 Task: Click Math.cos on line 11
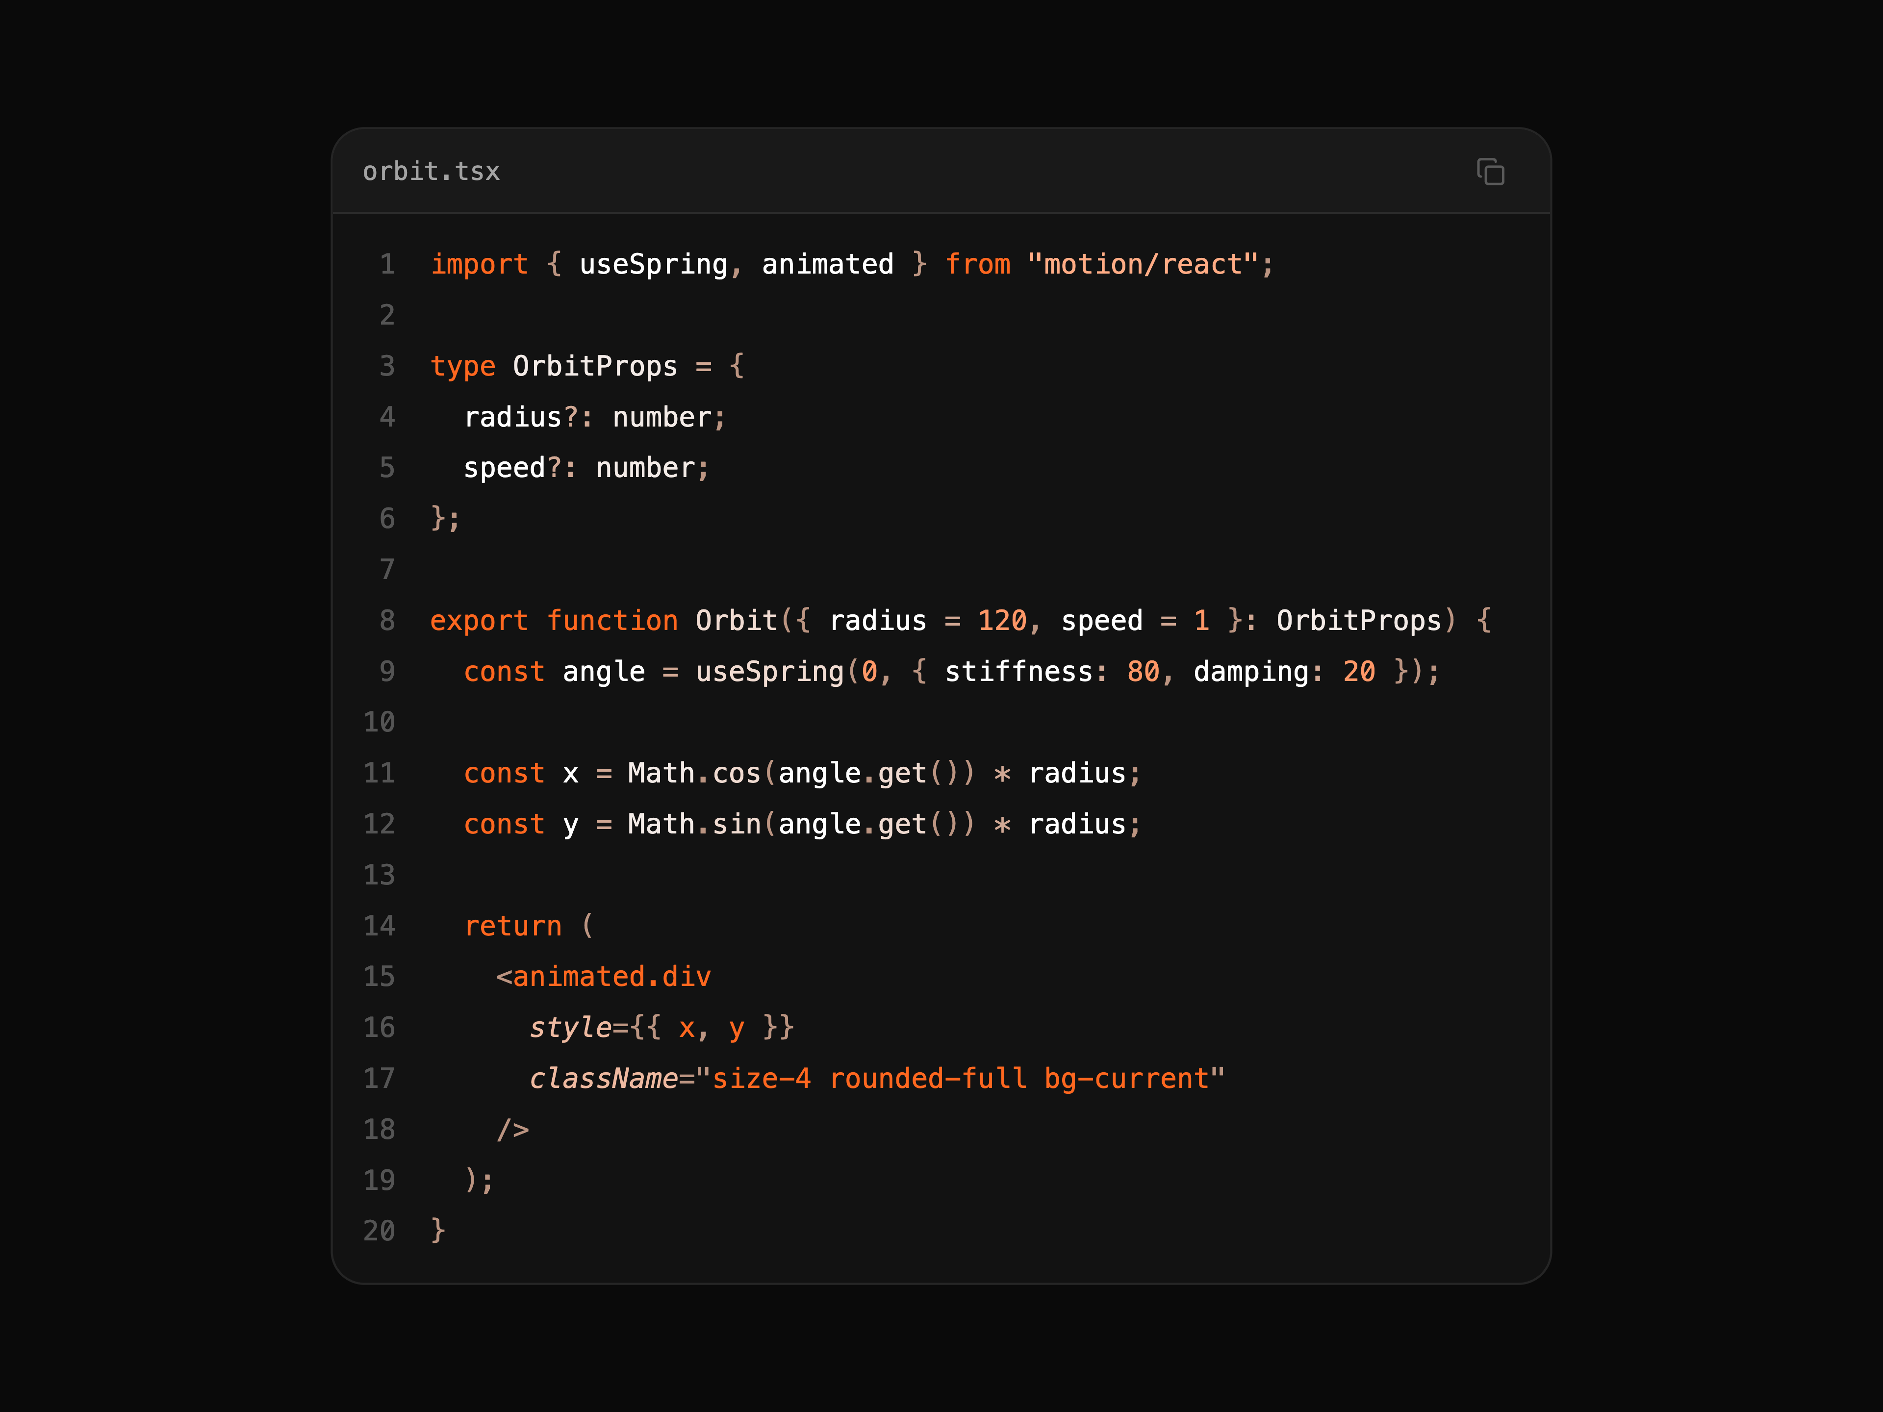(x=694, y=773)
